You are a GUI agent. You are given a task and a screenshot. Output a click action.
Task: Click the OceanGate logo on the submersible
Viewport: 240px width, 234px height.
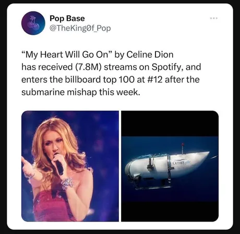pos(182,162)
